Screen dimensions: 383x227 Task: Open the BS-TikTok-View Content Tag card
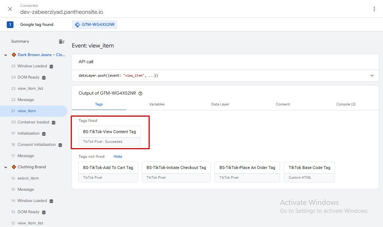pos(109,136)
